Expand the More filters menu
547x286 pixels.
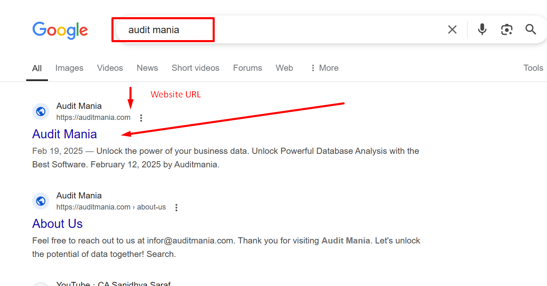pos(325,68)
